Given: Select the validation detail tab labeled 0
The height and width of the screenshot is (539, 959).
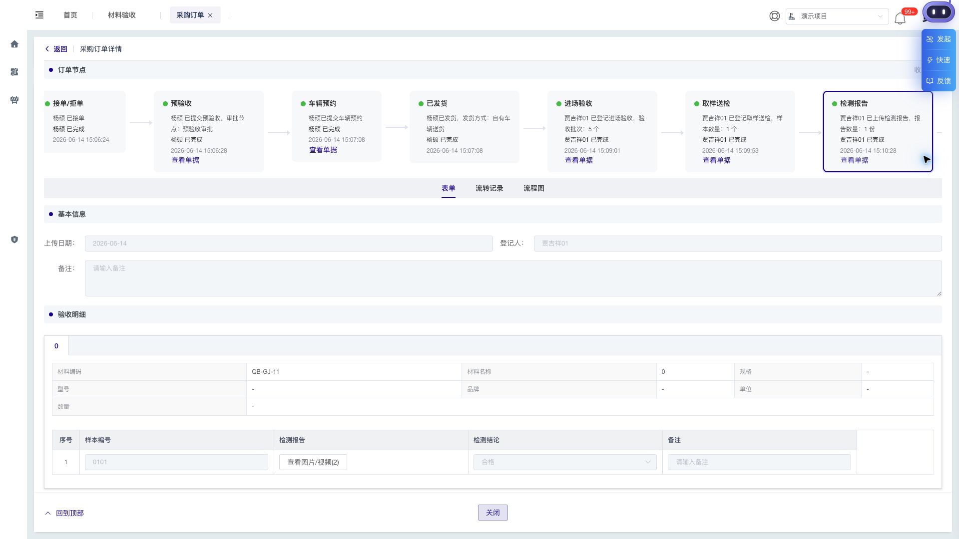Looking at the screenshot, I should 56,346.
